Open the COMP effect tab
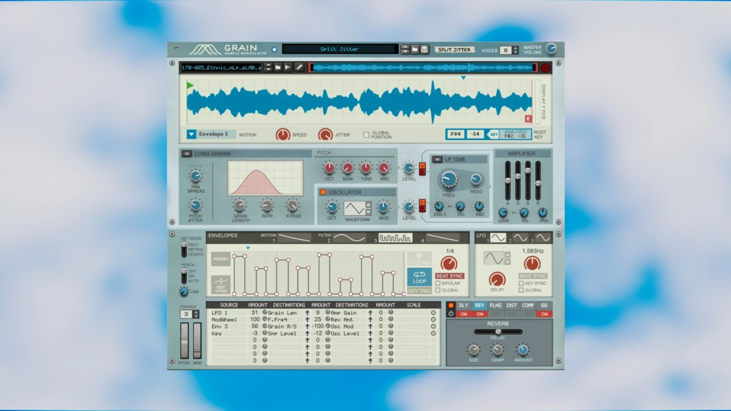 pos(528,305)
